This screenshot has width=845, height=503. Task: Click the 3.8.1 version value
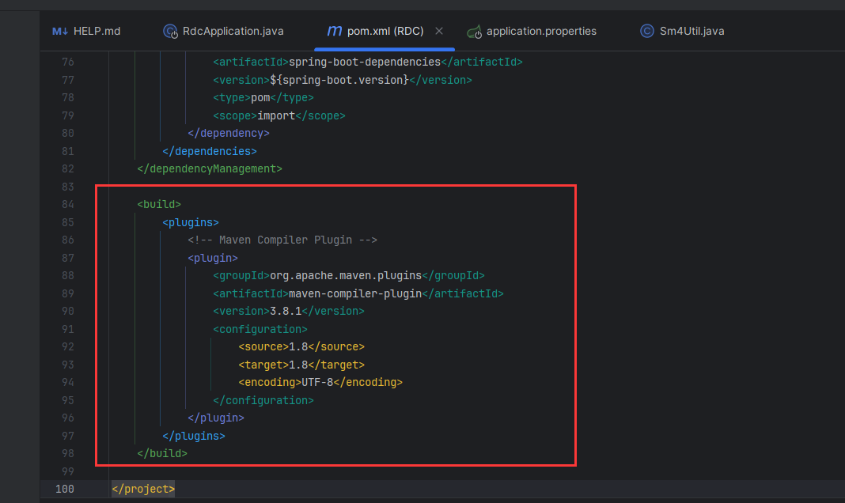(286, 311)
